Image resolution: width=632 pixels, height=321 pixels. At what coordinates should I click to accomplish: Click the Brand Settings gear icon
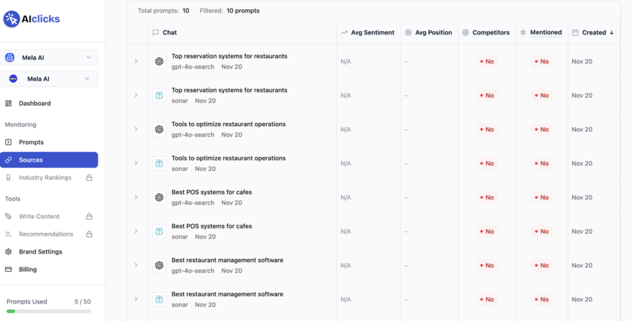coord(9,252)
